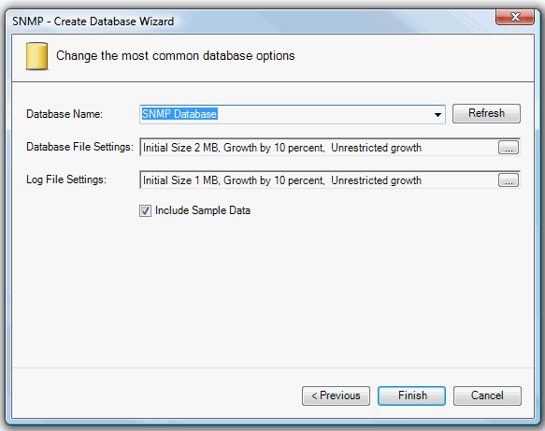Go back with the Previous button
The image size is (545, 431).
336,395
